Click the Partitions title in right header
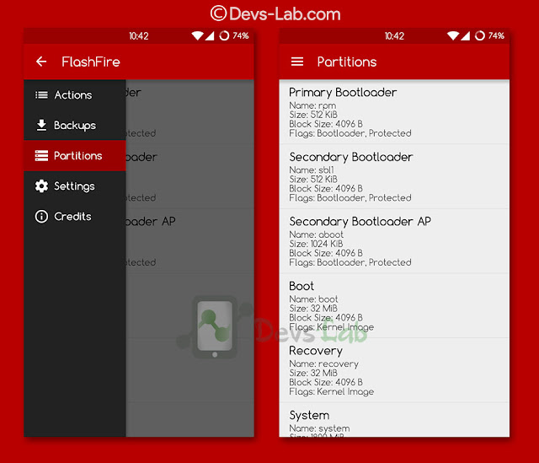The image size is (539, 463). click(x=347, y=62)
